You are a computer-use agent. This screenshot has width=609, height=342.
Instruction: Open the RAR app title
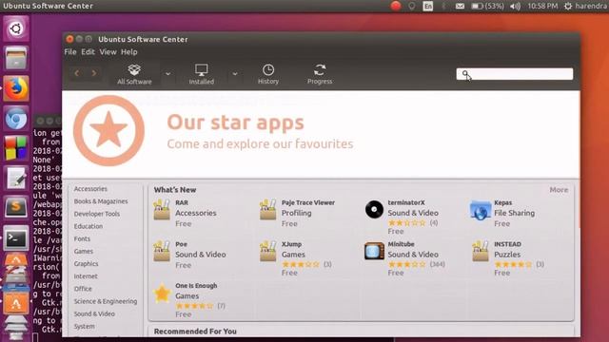[x=182, y=202]
